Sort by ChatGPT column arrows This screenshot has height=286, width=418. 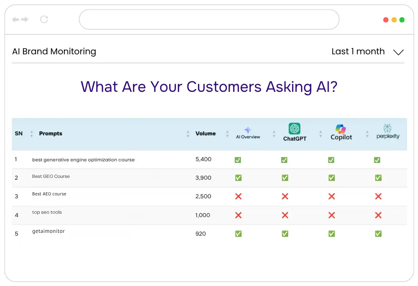321,134
